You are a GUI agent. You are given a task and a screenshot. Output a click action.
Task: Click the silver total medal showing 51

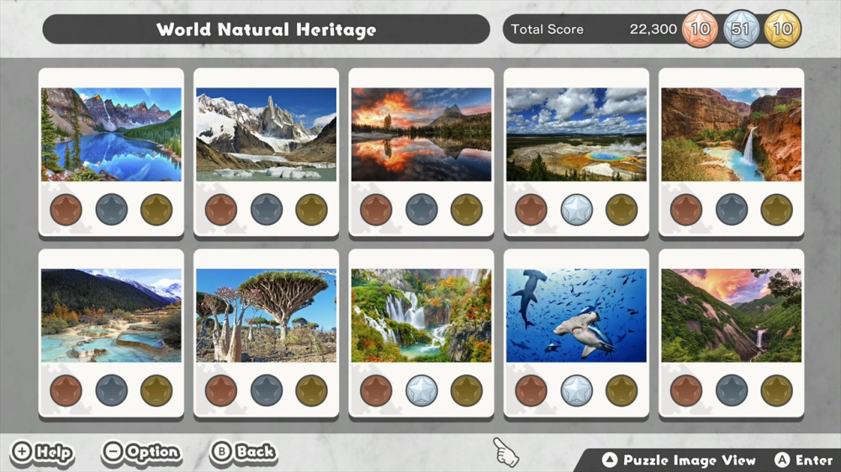(x=741, y=29)
